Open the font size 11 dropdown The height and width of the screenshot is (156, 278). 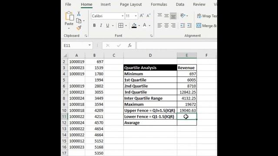[136, 16]
